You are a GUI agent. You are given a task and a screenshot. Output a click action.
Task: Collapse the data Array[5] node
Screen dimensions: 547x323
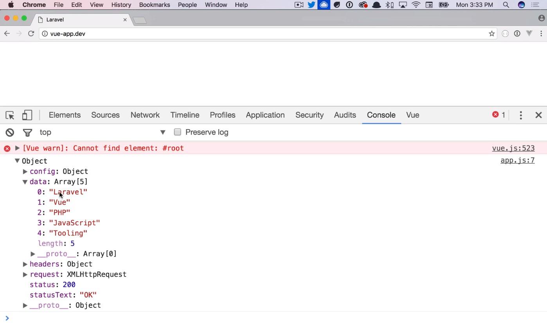pyautogui.click(x=25, y=182)
